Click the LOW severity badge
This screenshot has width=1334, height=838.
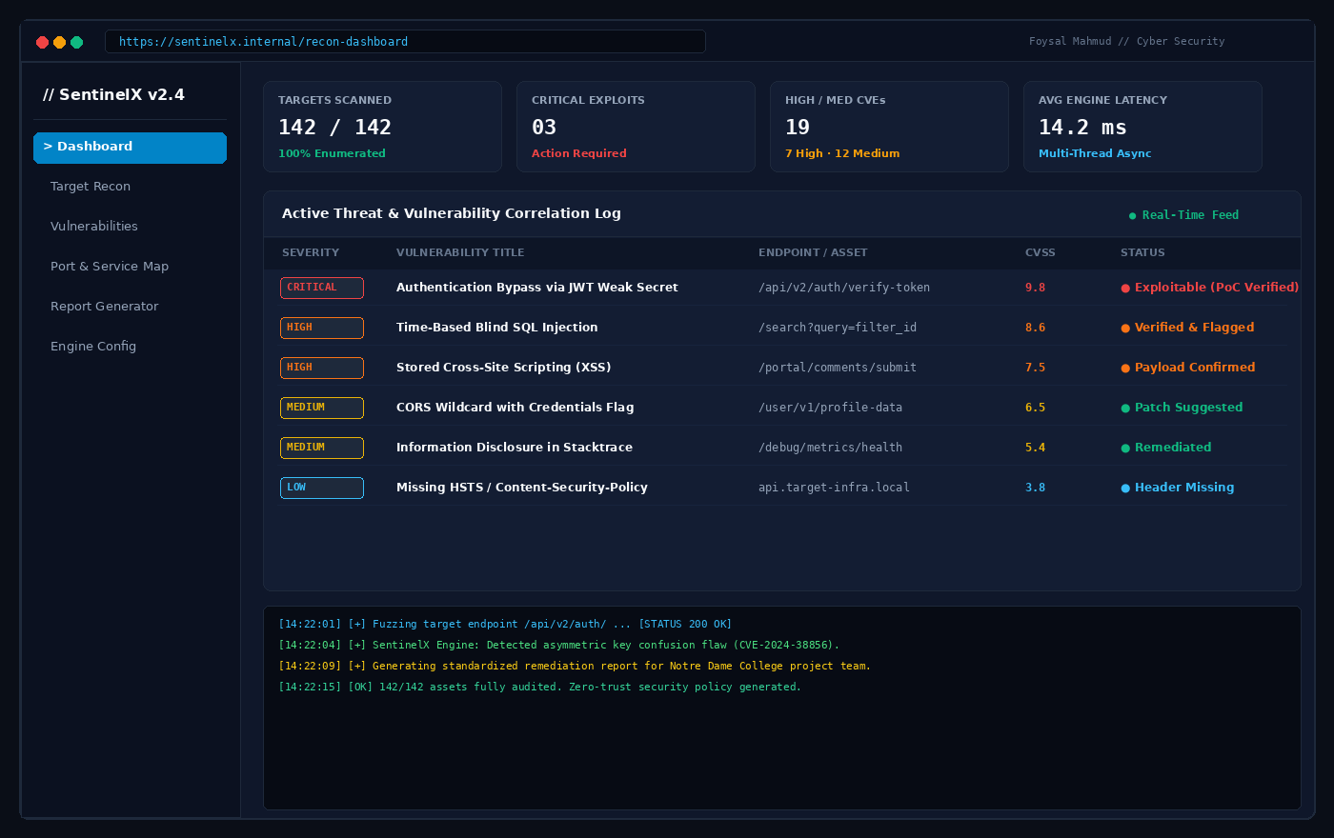click(322, 488)
